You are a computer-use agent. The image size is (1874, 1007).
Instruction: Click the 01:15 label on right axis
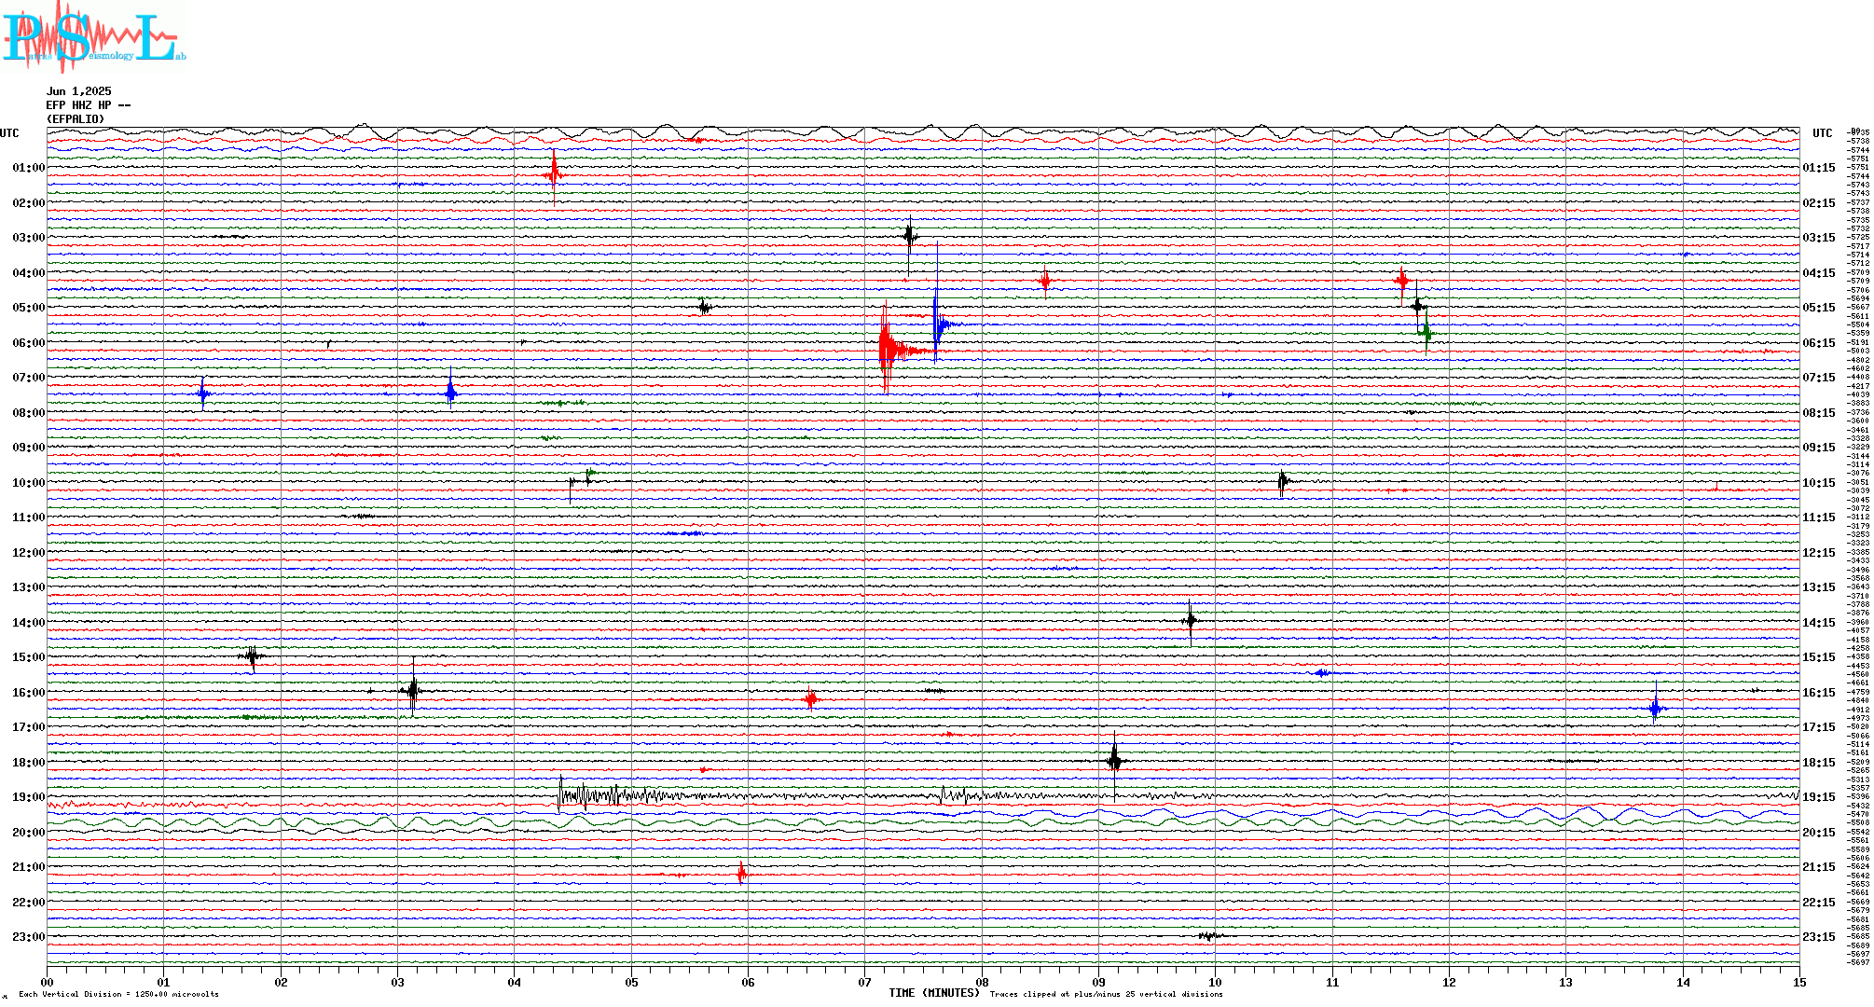click(x=1819, y=168)
